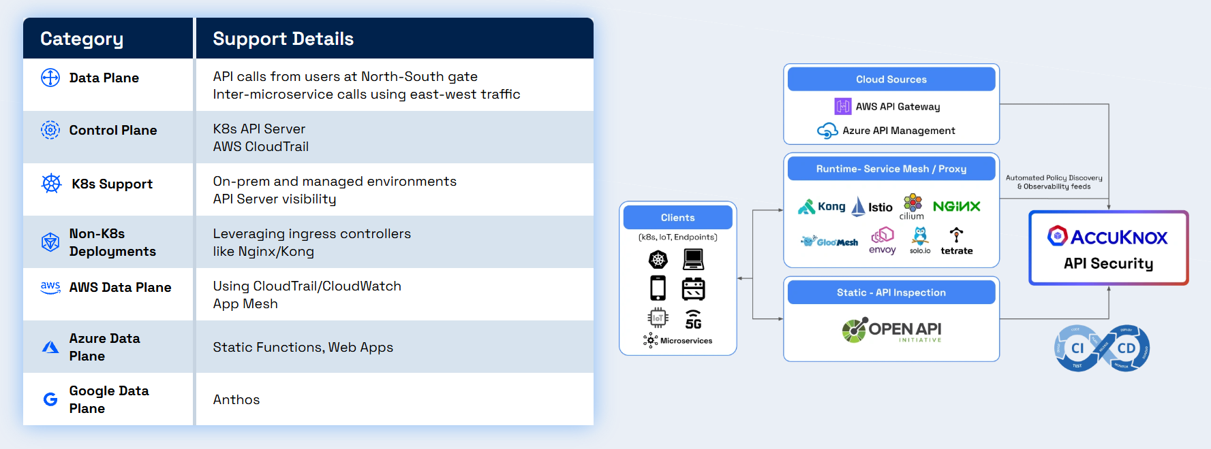The width and height of the screenshot is (1211, 449).
Task: Click the AWS API Gateway entry
Action: (888, 106)
